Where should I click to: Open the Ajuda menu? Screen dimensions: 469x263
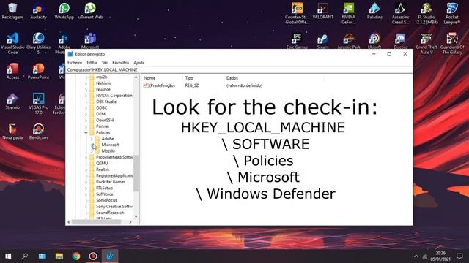139,63
